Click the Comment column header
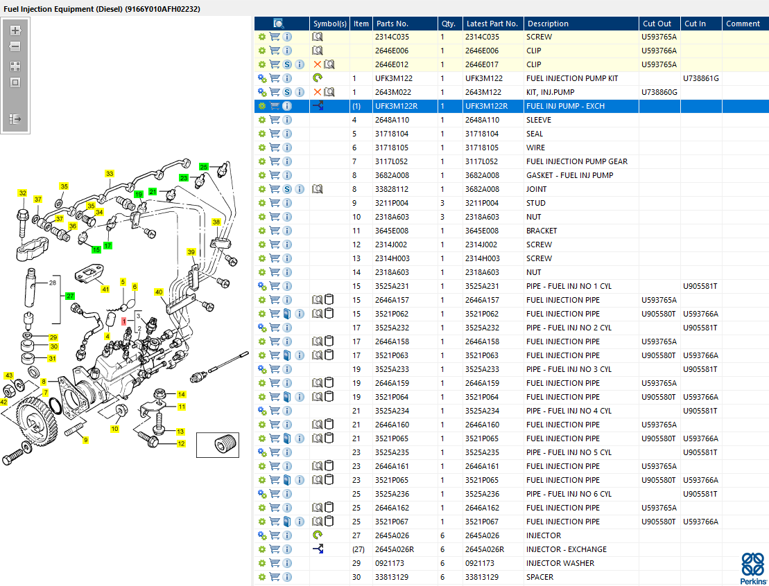The width and height of the screenshot is (769, 586). tap(745, 24)
